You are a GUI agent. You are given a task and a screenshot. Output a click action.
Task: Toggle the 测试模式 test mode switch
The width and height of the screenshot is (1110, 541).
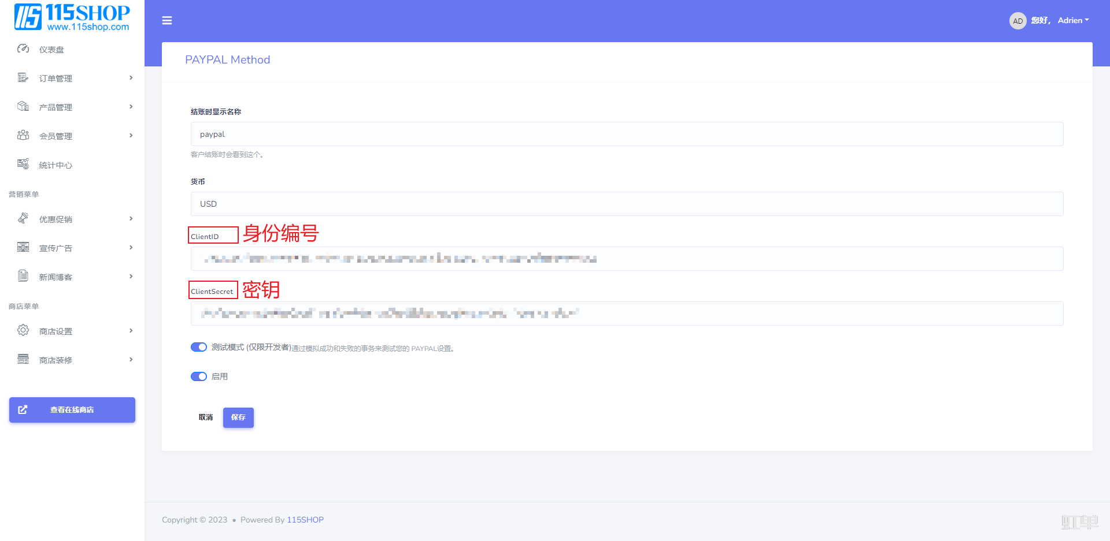[x=199, y=347]
